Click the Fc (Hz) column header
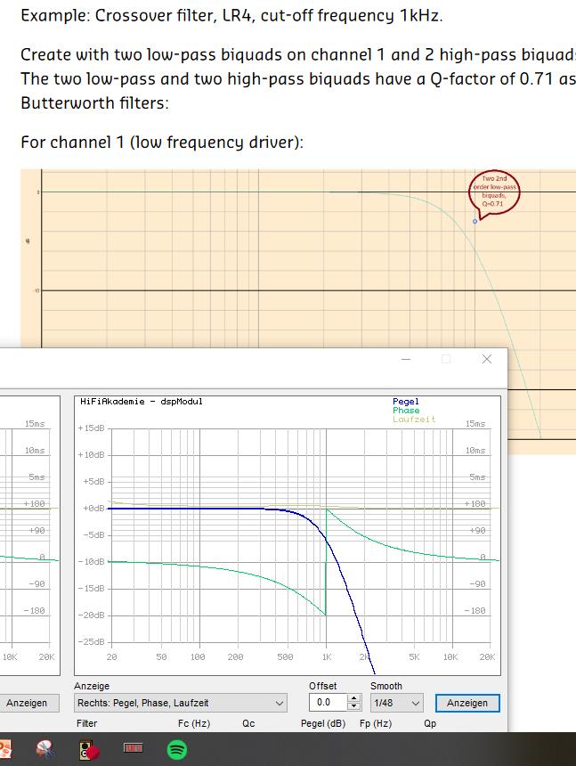Screen dimensions: 576x766 pos(194,723)
